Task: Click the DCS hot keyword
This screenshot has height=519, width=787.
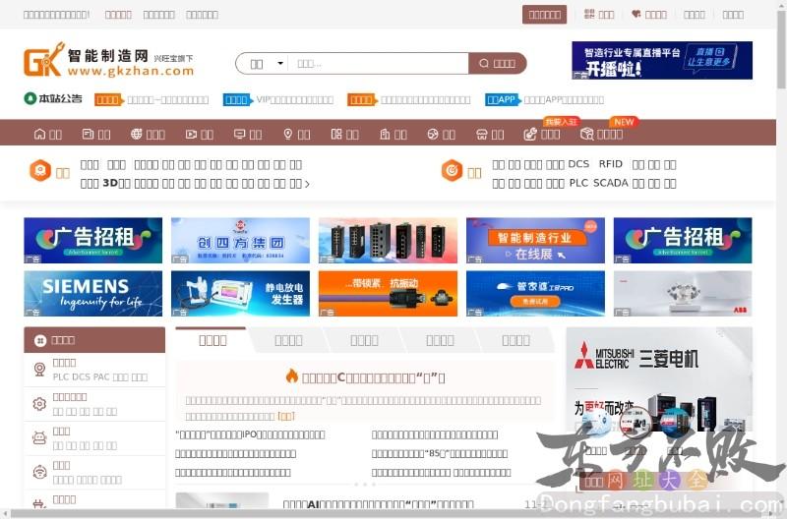Action: (578, 164)
